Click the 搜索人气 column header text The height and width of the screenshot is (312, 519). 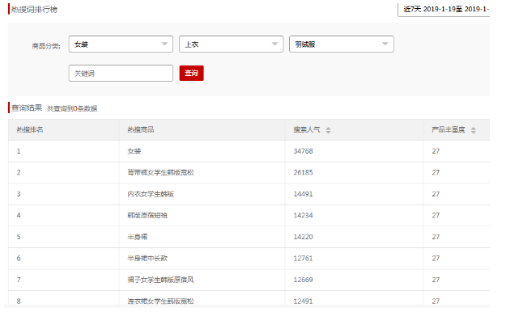pyautogui.click(x=307, y=129)
